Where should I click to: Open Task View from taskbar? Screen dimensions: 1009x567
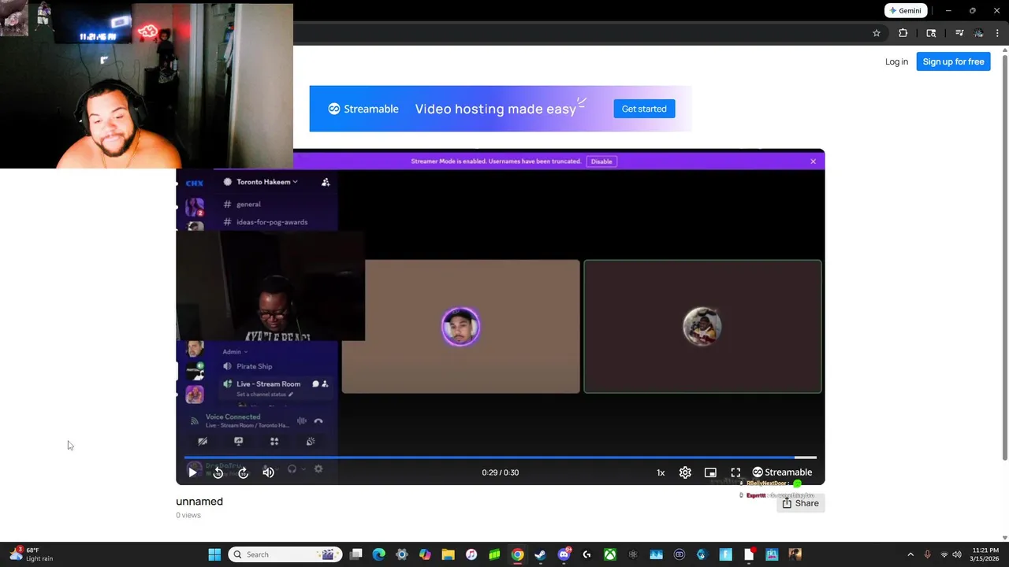pos(356,554)
